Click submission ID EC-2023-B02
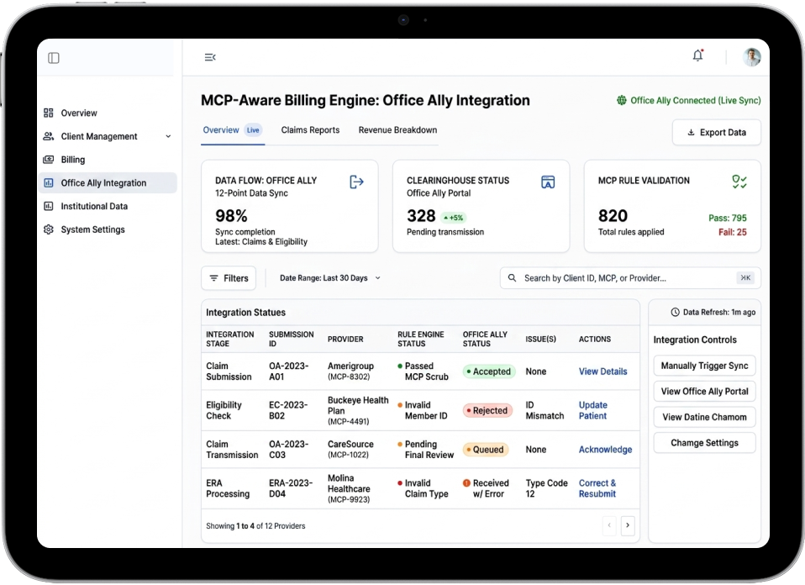 tap(288, 410)
